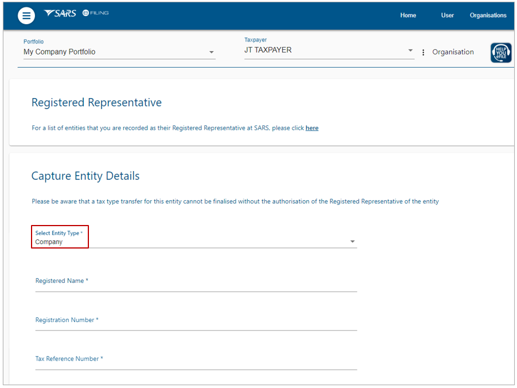Open the hamburger menu icon
Image resolution: width=517 pixels, height=388 pixels.
click(x=26, y=15)
